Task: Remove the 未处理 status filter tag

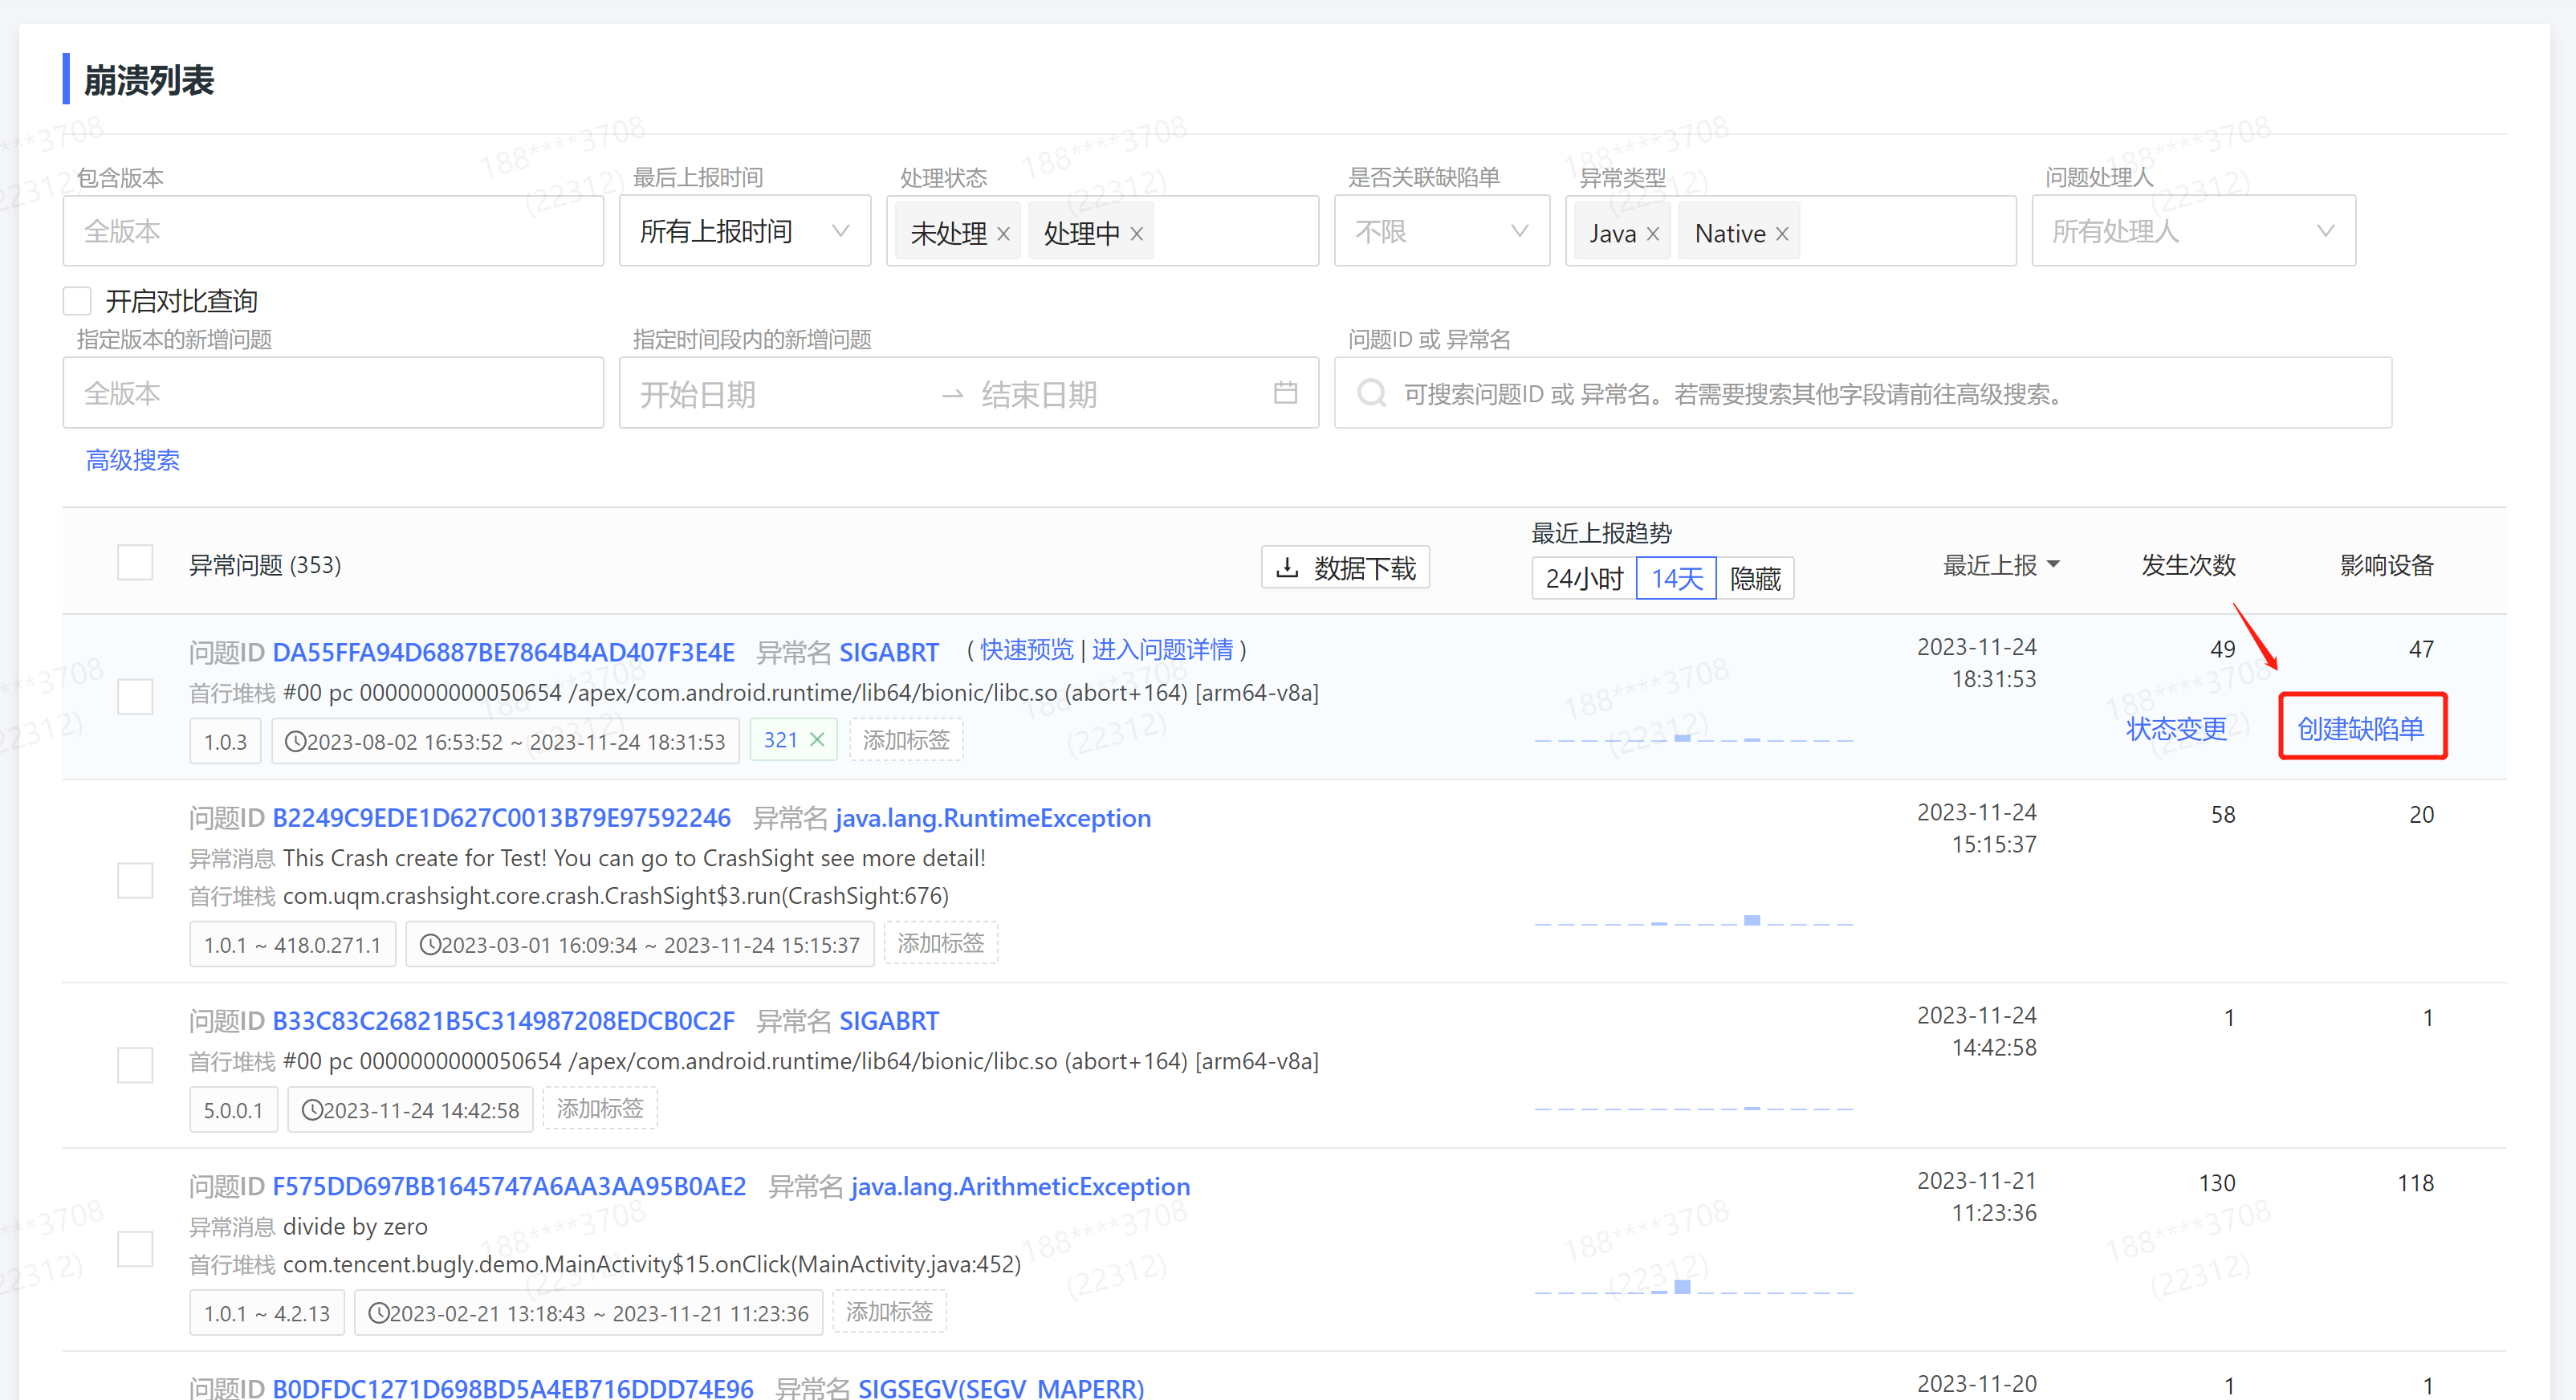Action: pyautogui.click(x=1003, y=234)
